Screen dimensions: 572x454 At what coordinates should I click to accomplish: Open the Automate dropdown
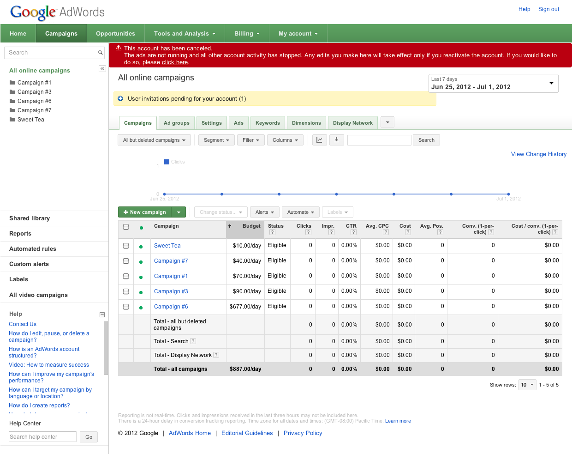(300, 212)
